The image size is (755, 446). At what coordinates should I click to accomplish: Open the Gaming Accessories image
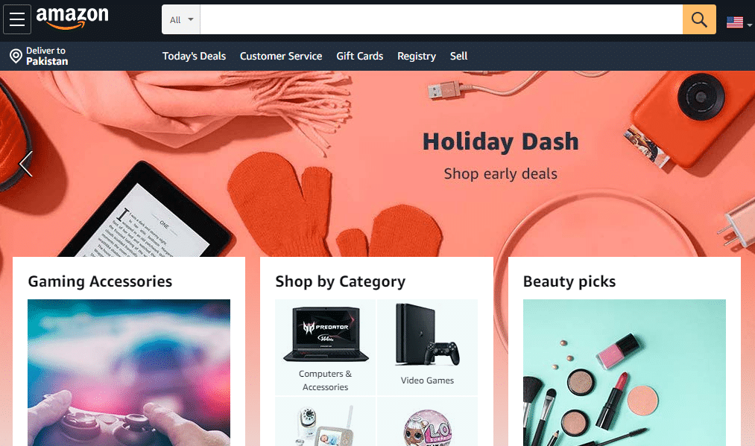pyautogui.click(x=129, y=372)
